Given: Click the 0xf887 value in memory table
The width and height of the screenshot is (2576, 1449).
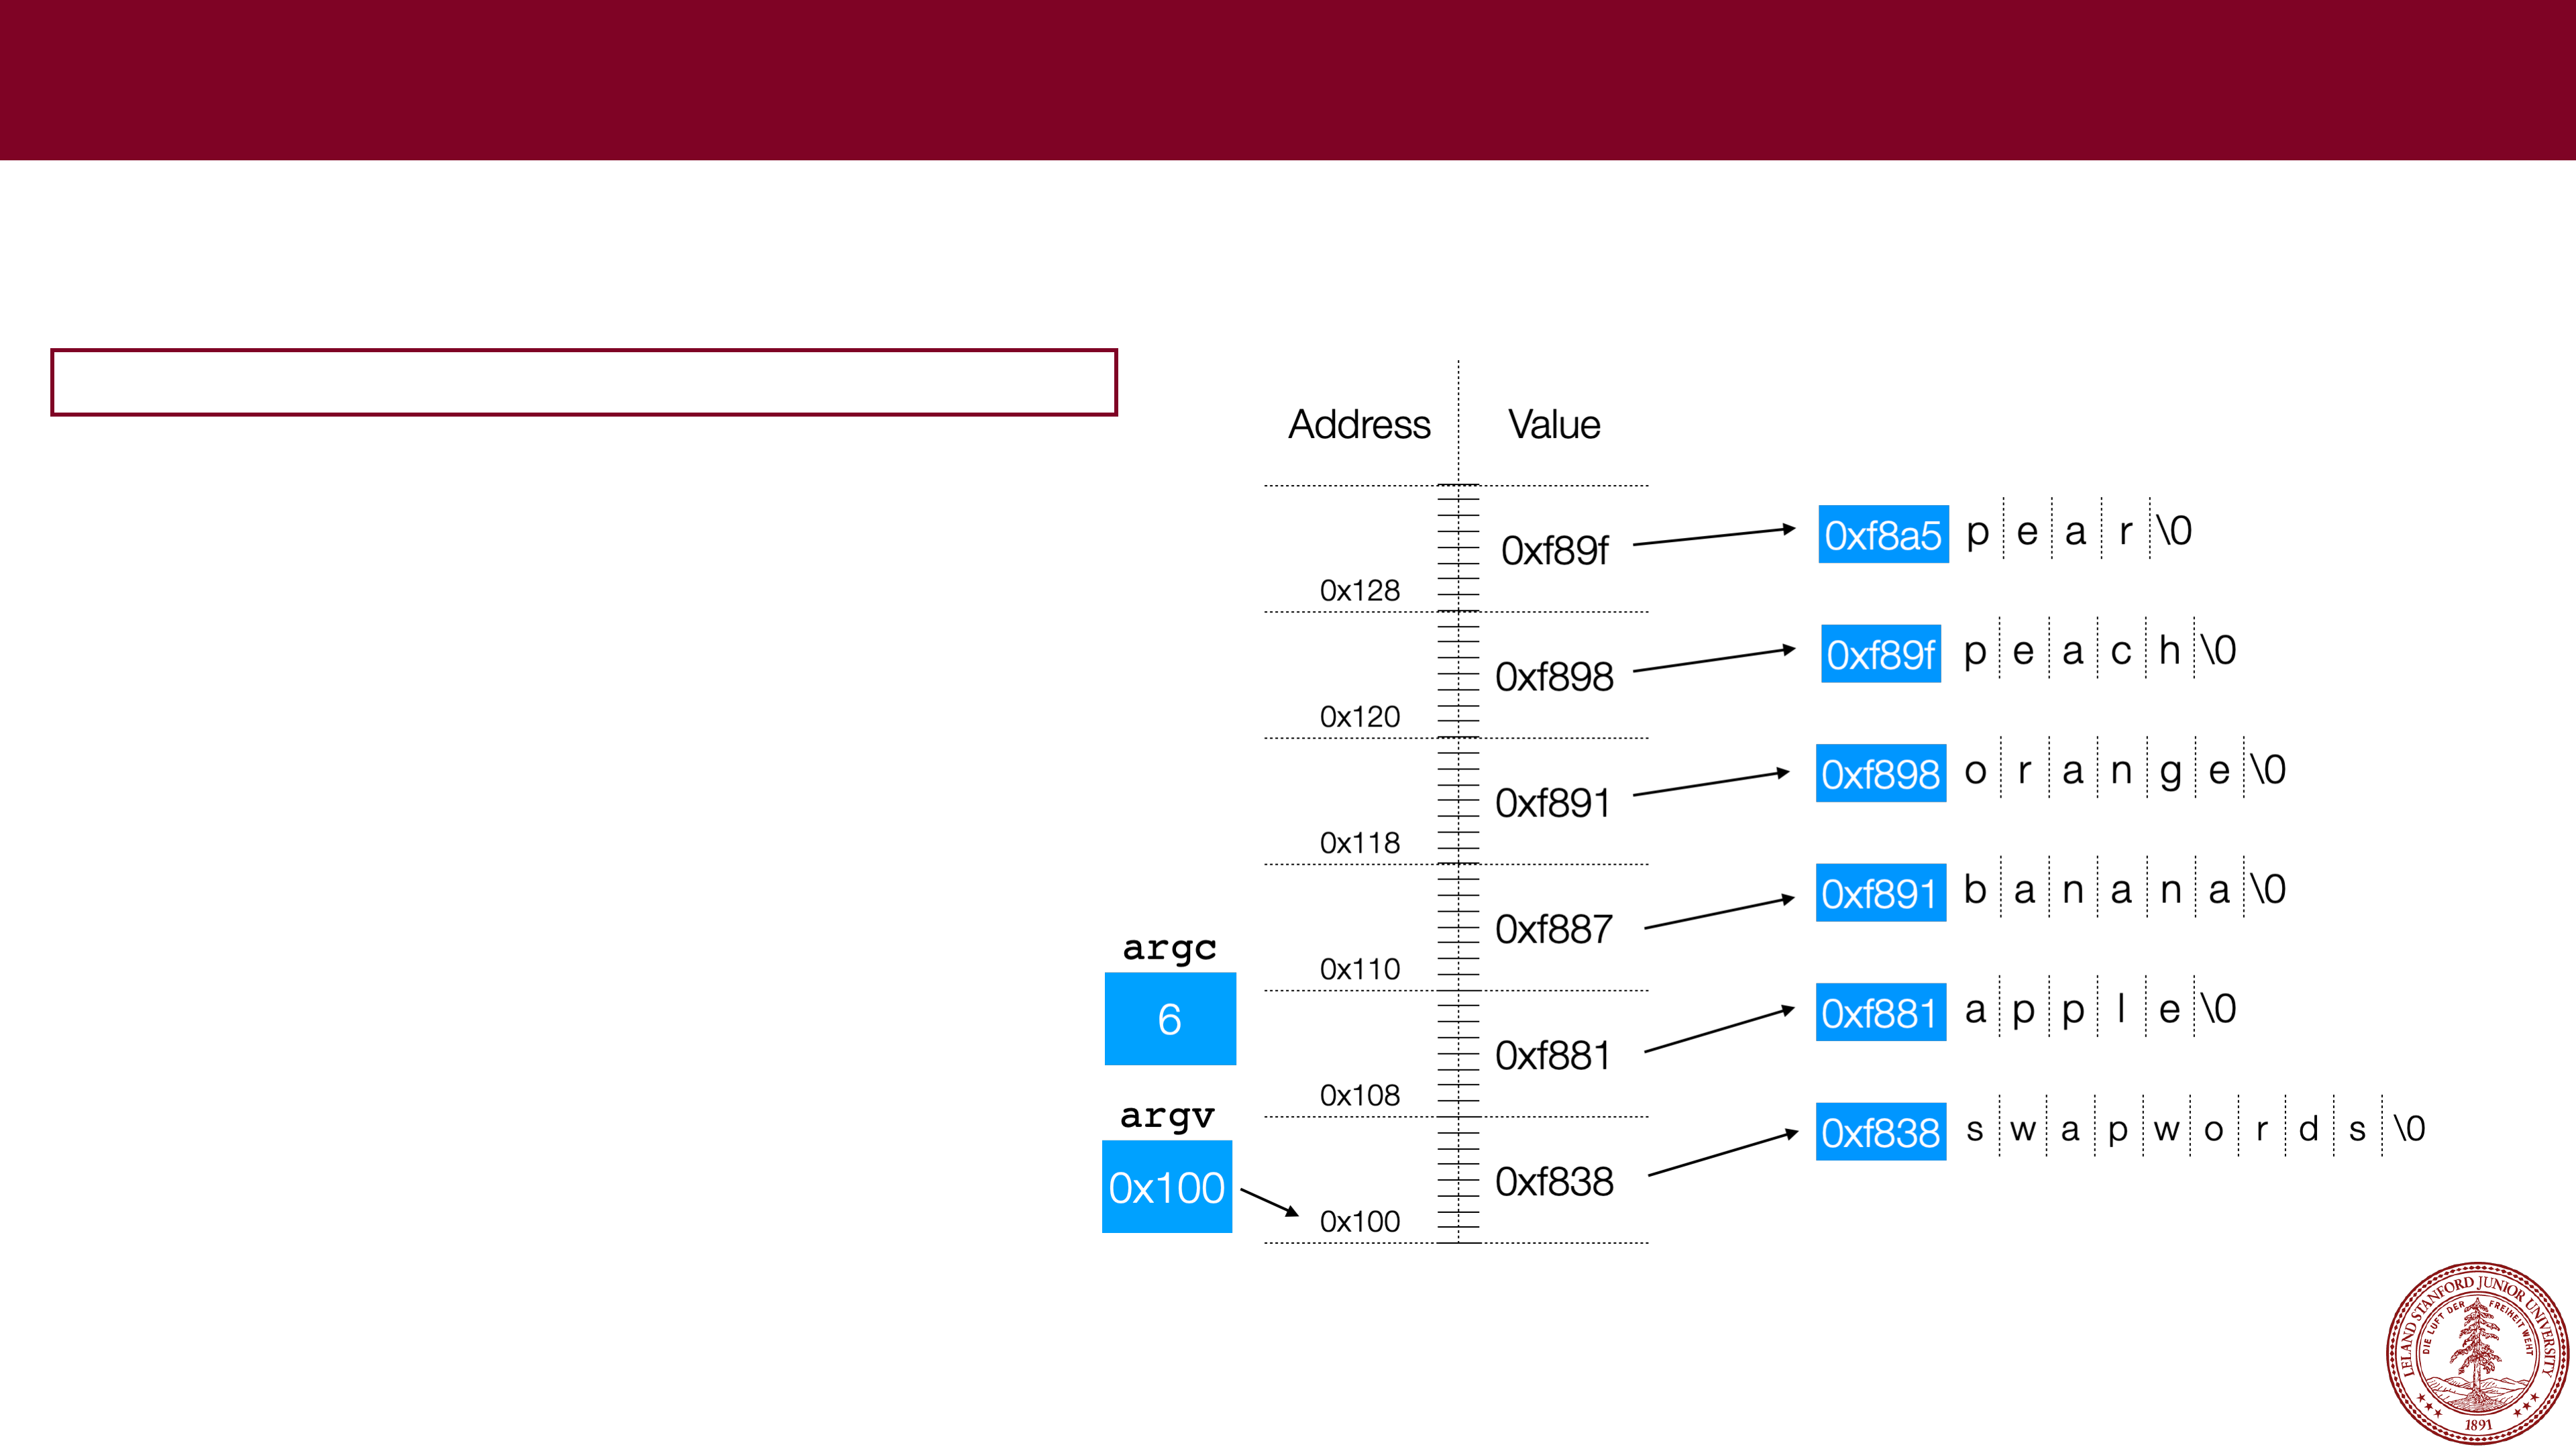Looking at the screenshot, I should pos(1553,929).
